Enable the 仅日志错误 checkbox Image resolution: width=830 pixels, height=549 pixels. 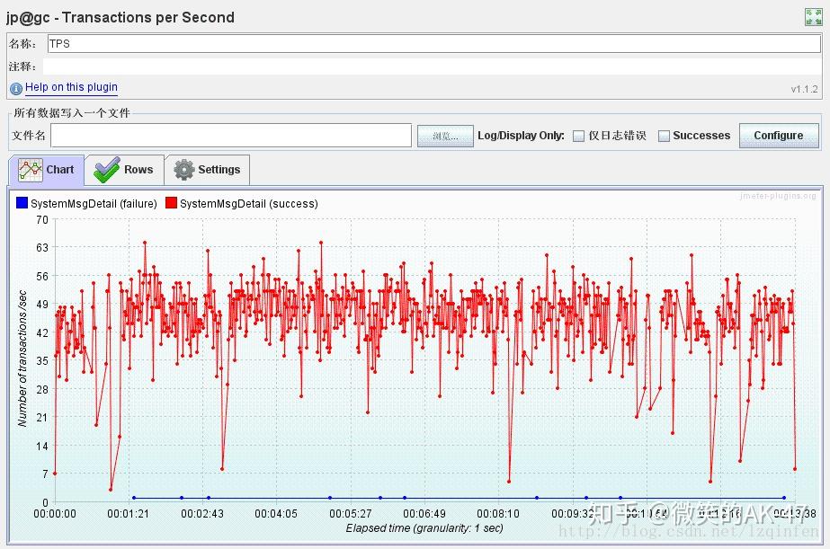coord(578,136)
